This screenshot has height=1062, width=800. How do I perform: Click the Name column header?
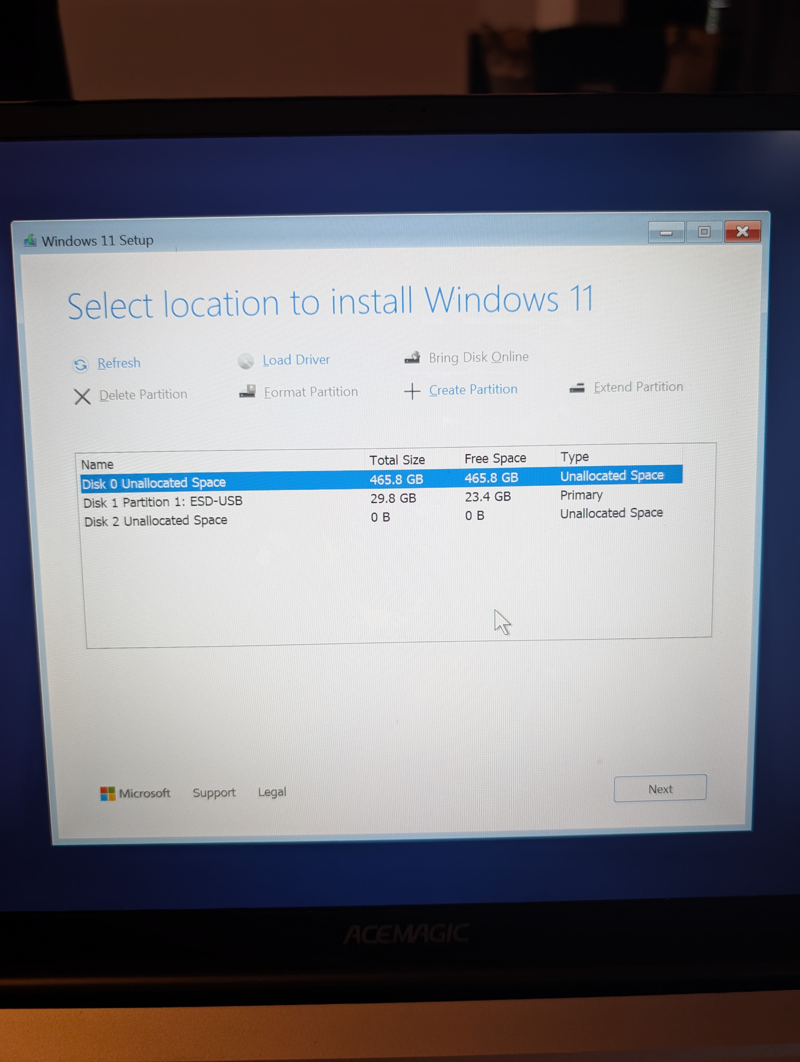coord(97,465)
